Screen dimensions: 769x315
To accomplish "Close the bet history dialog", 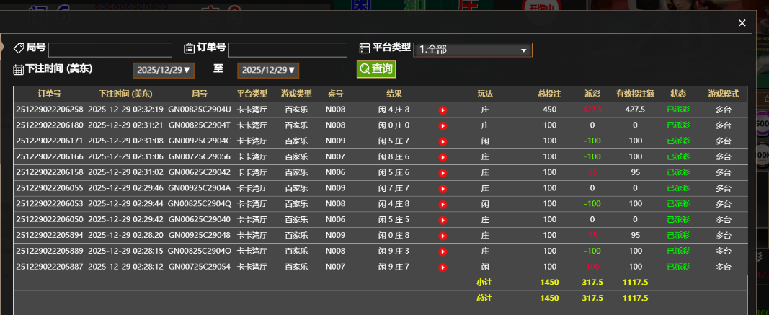I will [742, 23].
